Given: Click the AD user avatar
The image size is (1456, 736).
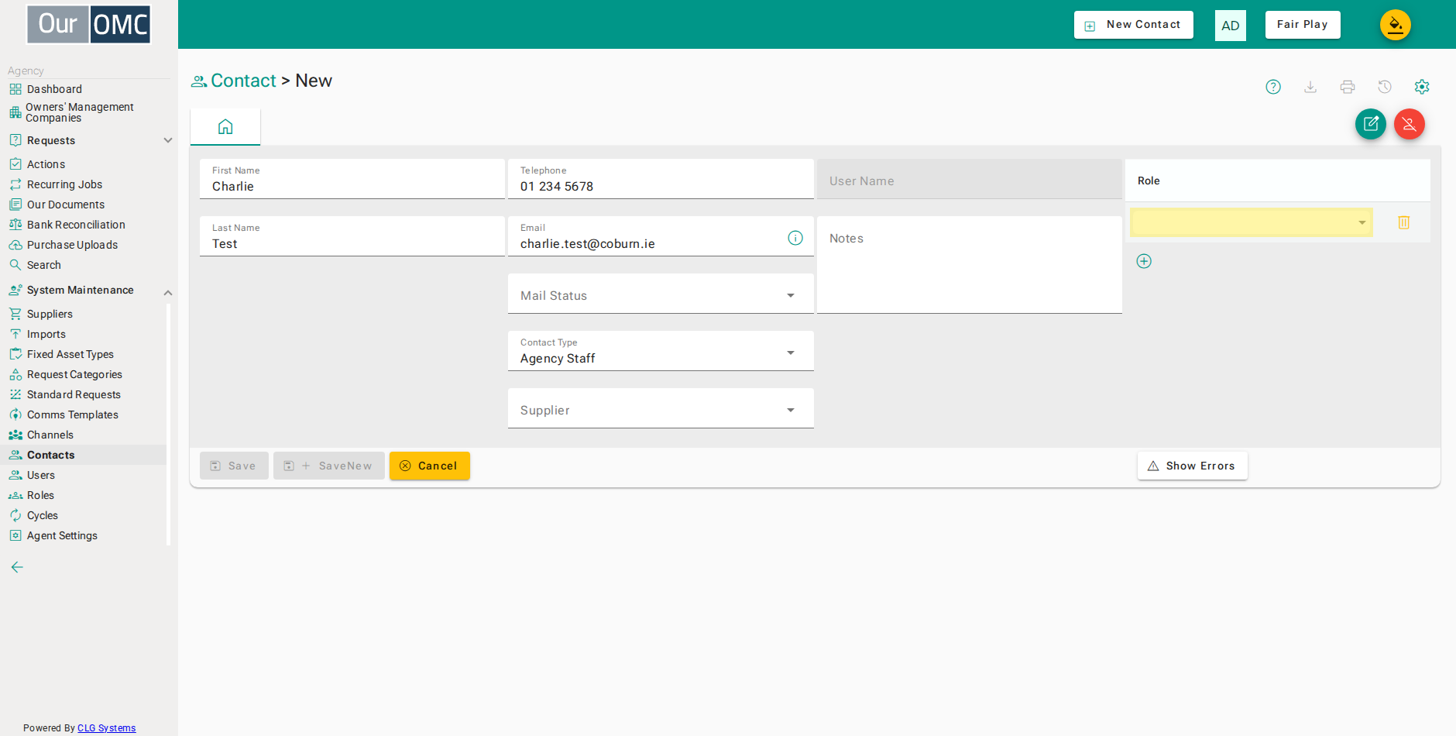Looking at the screenshot, I should 1231,26.
